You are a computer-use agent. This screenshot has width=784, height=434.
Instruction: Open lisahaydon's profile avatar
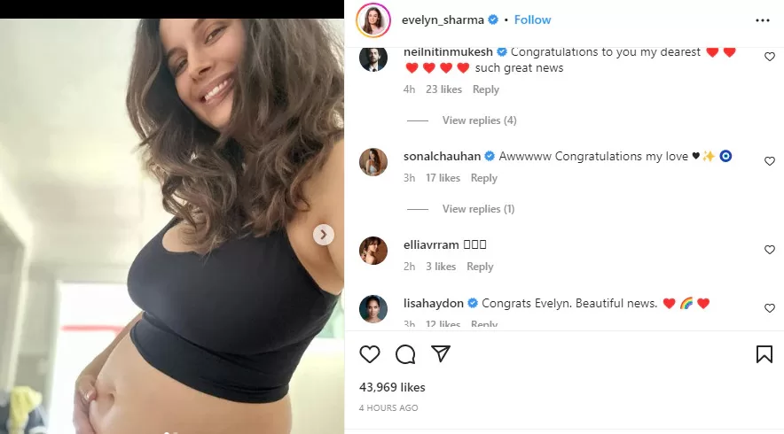(x=373, y=309)
